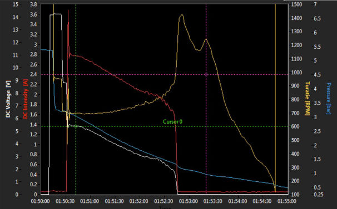This screenshot has width=337, height=209.
Task: Click the 1400 value on RPM axis
Action: 296,18
